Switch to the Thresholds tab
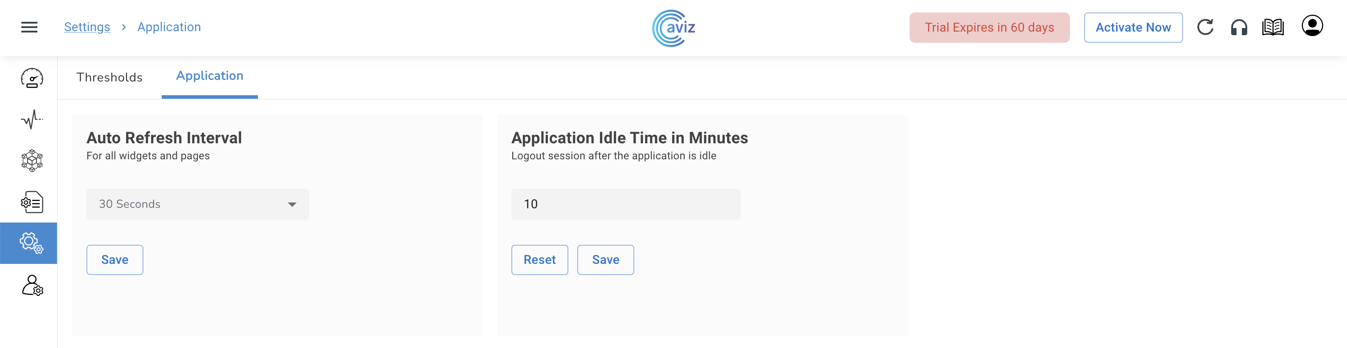 (109, 77)
